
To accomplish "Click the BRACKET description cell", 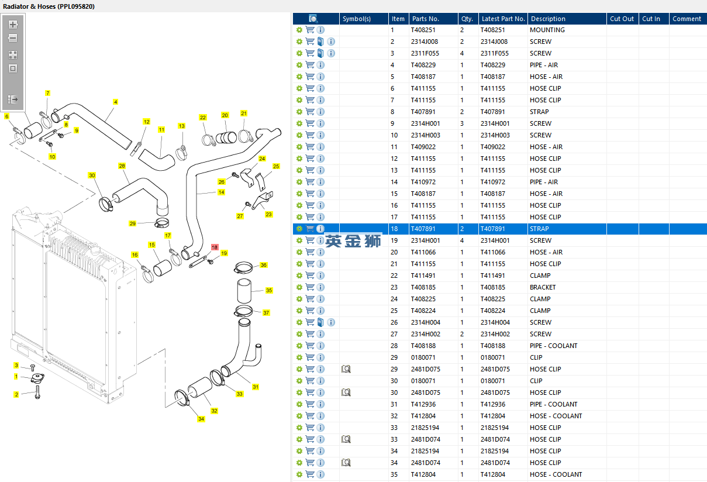I will click(x=567, y=287).
